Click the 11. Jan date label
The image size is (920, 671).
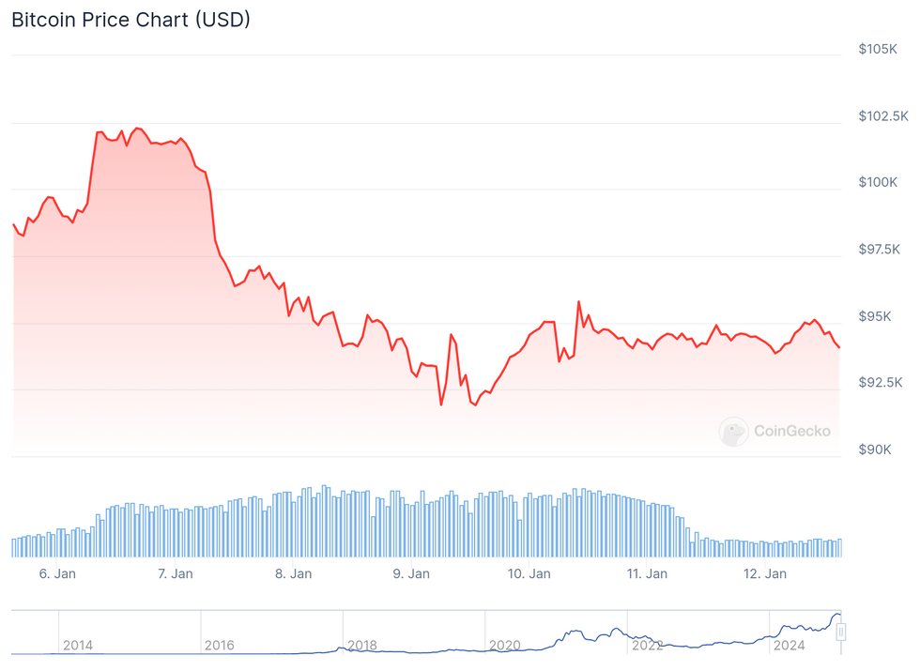coord(646,573)
